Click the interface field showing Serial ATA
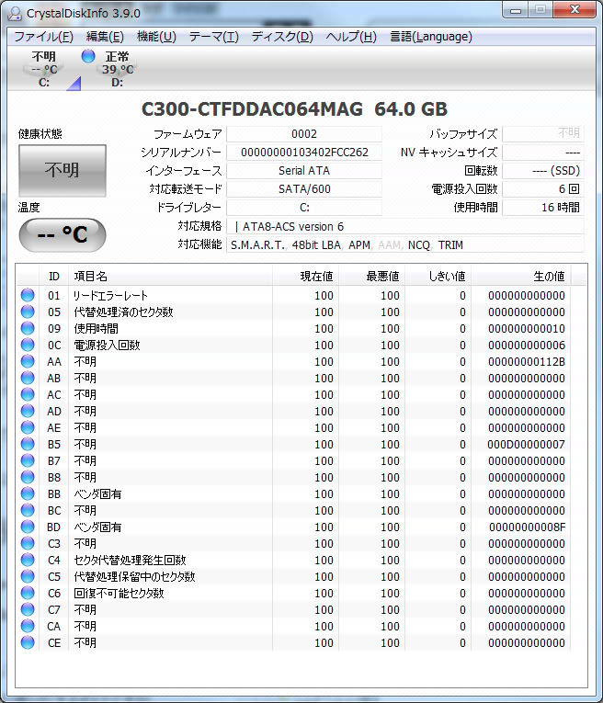The width and height of the screenshot is (603, 703). point(304,171)
